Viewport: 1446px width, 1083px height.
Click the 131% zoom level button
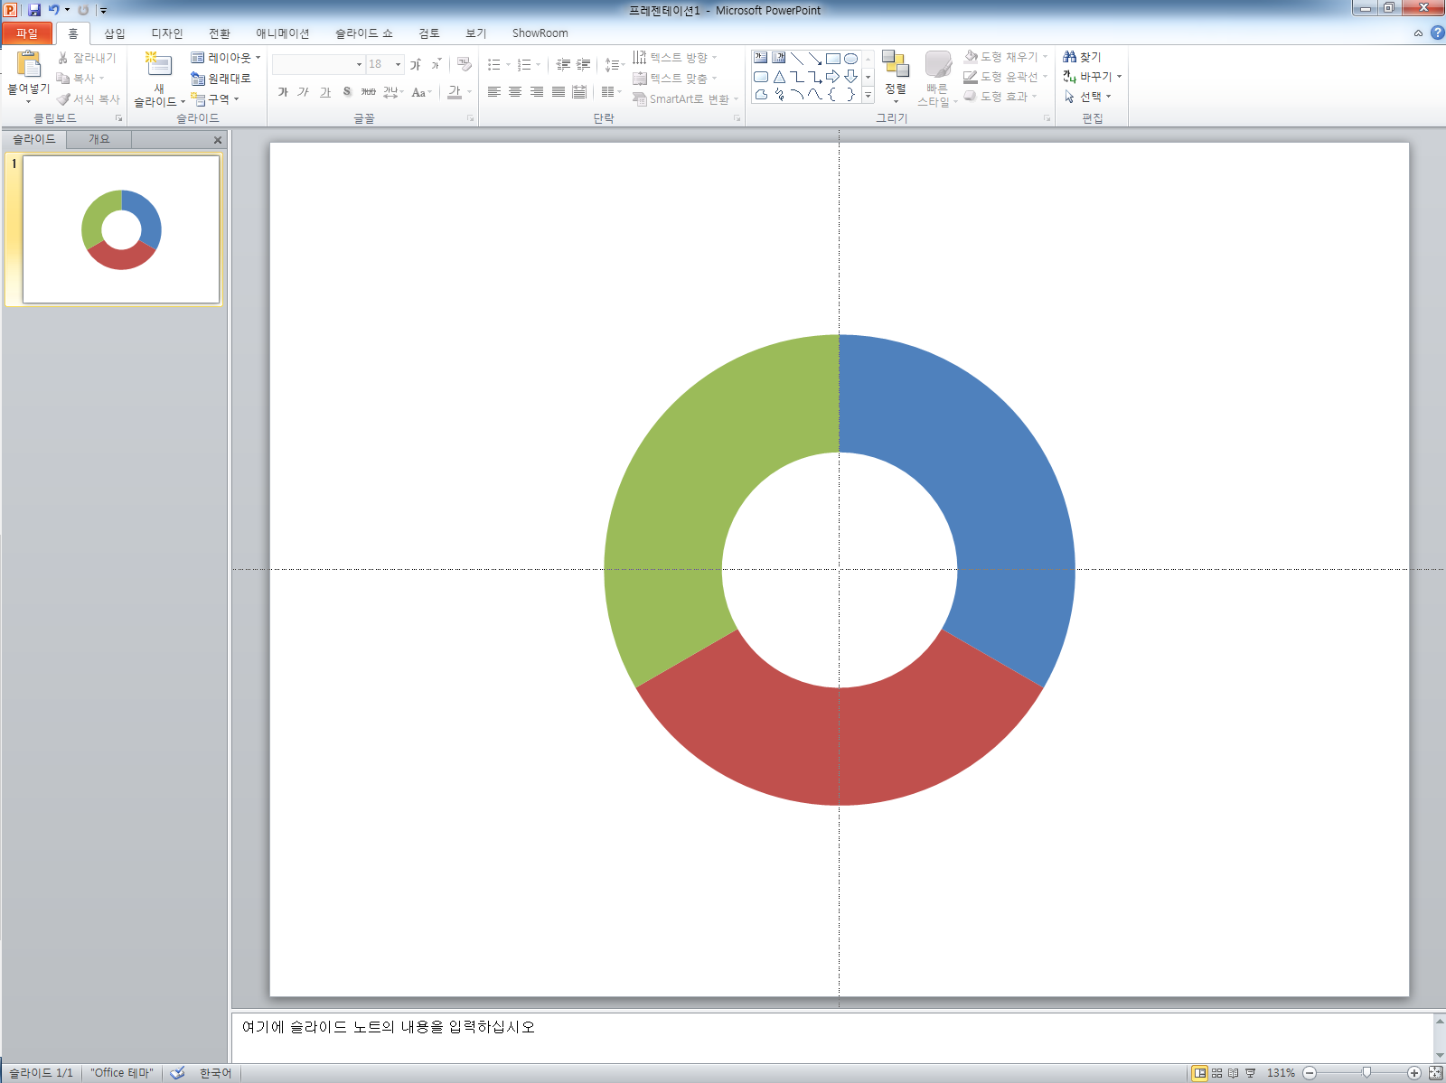pyautogui.click(x=1281, y=1073)
